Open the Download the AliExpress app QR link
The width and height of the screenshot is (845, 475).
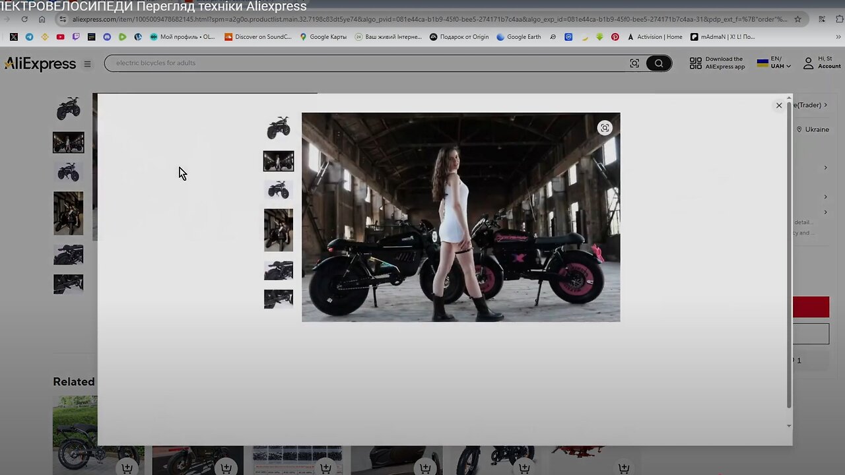[x=718, y=63]
